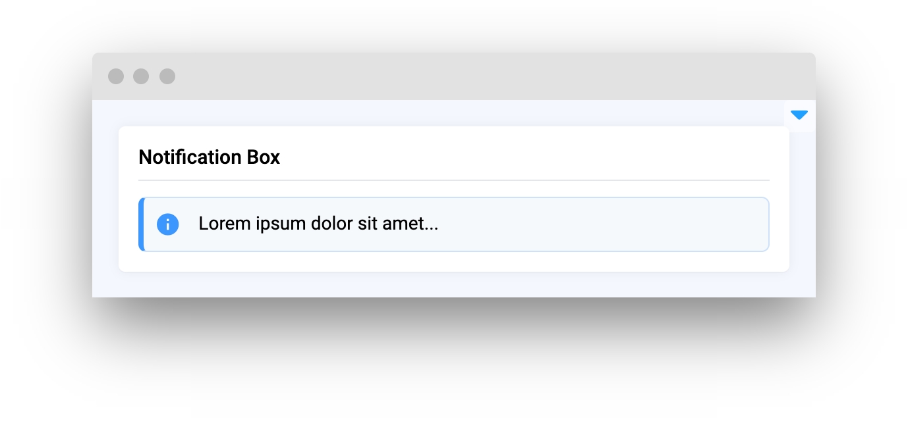Image resolution: width=908 pixels, height=429 pixels.
Task: Click the rightmost gray window dot
Action: pos(167,76)
